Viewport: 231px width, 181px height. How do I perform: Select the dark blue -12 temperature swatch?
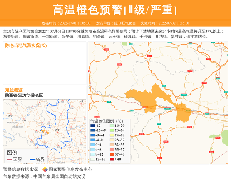[x=93, y=126]
